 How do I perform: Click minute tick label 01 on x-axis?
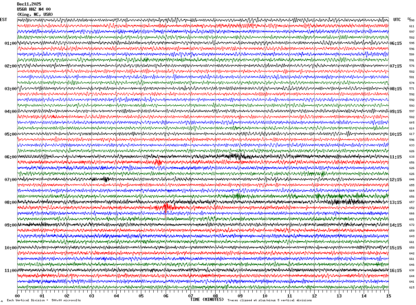click(x=42, y=296)
